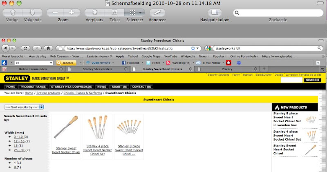Click the Stanley site SEARCH button
The image size is (327, 172).
tap(312, 80)
